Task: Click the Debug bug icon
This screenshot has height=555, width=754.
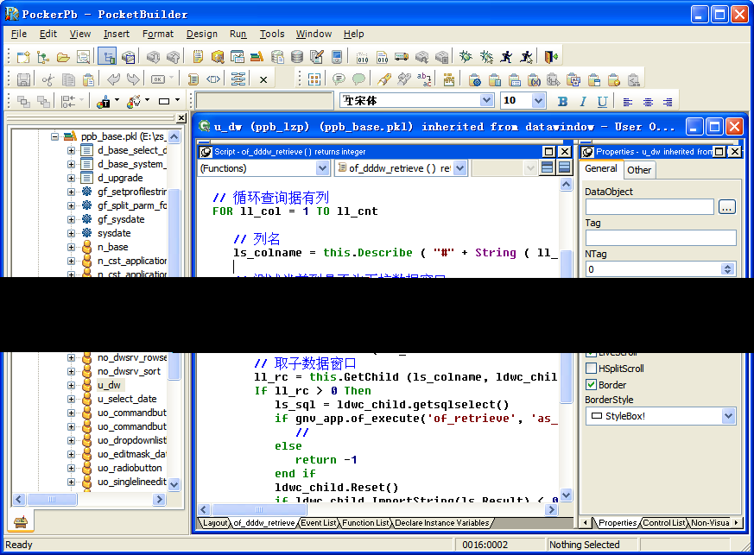Action: (465, 57)
